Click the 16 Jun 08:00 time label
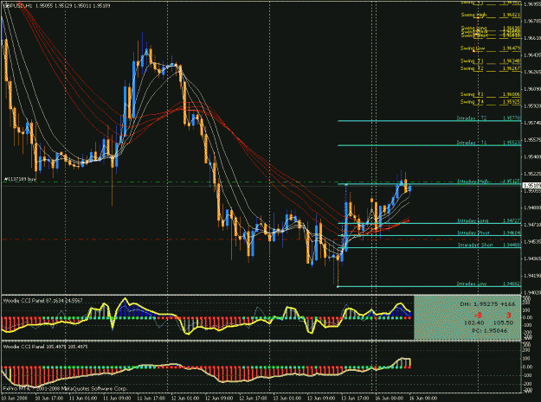Viewport: 541px width, 402px height. click(423, 399)
